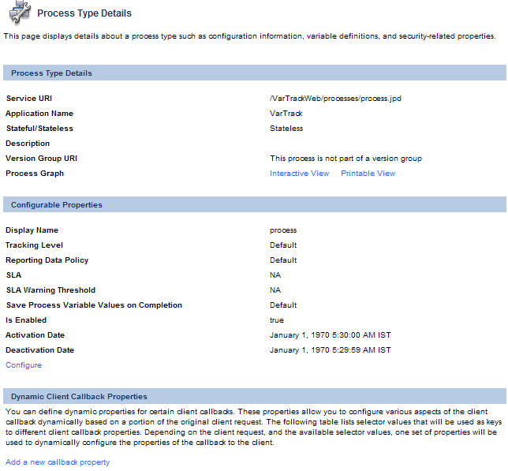Click the SLA Warning Threshold label
Image resolution: width=508 pixels, height=471 pixels.
tap(50, 290)
